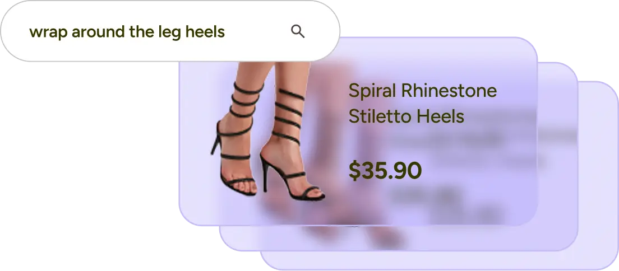Click the word "Spiral" in the product title
The height and width of the screenshot is (271, 619).
[372, 91]
